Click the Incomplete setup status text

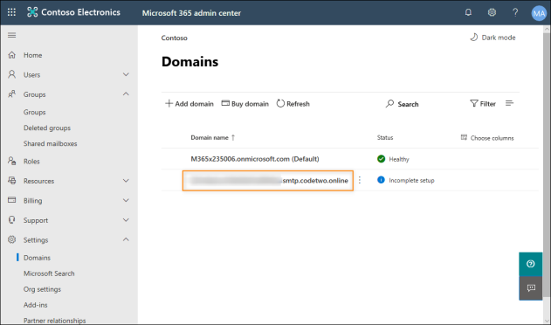411,181
